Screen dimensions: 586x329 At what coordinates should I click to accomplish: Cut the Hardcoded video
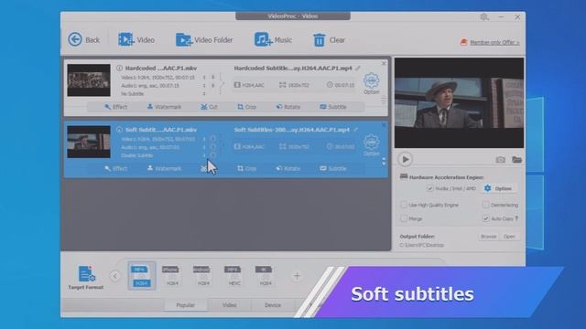[x=209, y=107]
